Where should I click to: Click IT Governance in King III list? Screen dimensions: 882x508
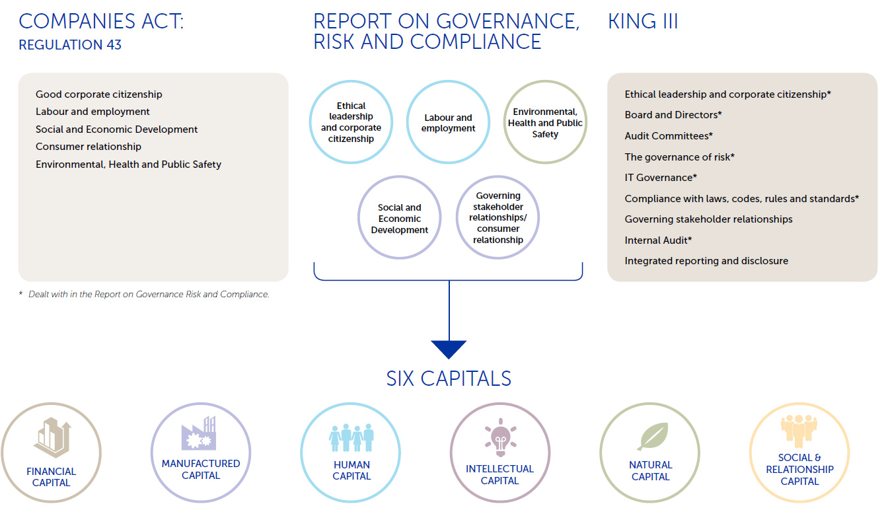(x=661, y=178)
